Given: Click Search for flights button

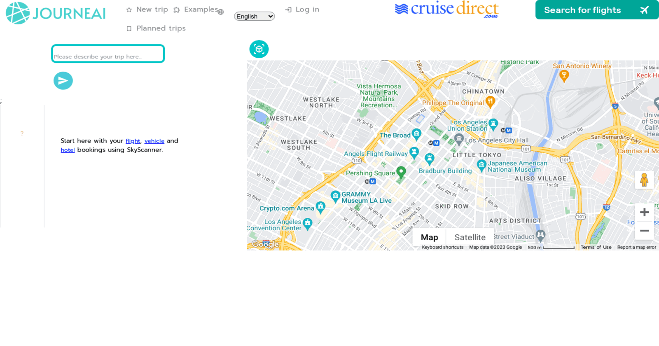Looking at the screenshot, I should [x=597, y=10].
